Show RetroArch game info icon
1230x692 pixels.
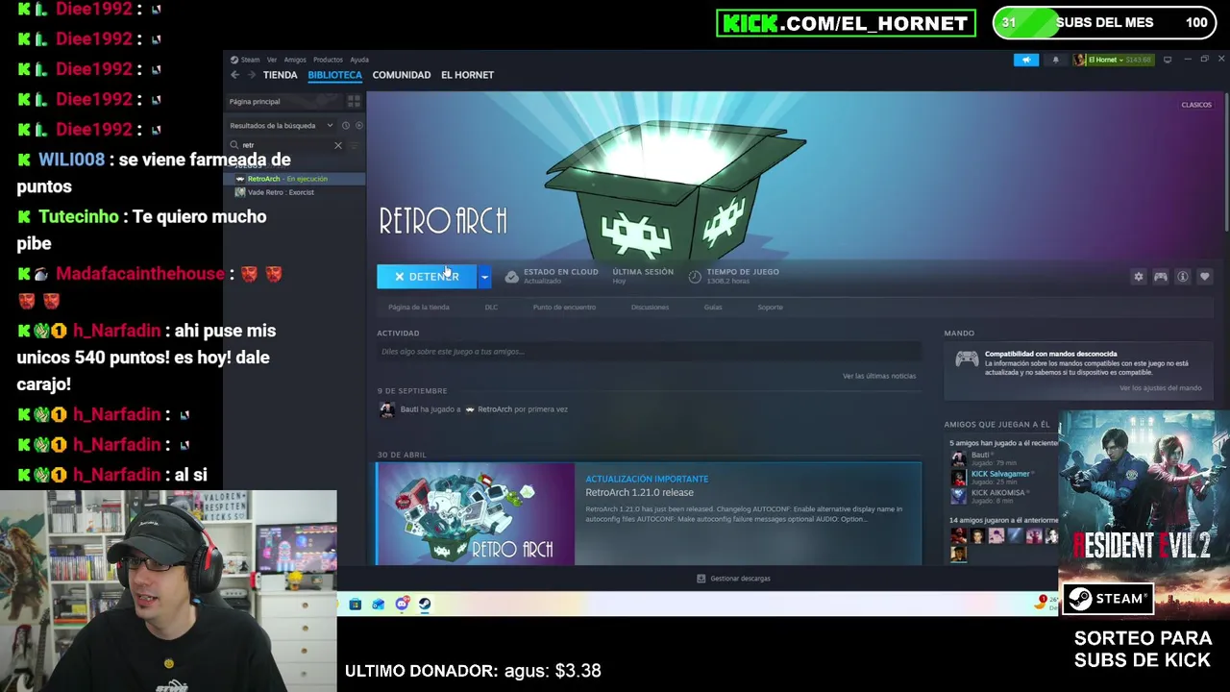1182,277
